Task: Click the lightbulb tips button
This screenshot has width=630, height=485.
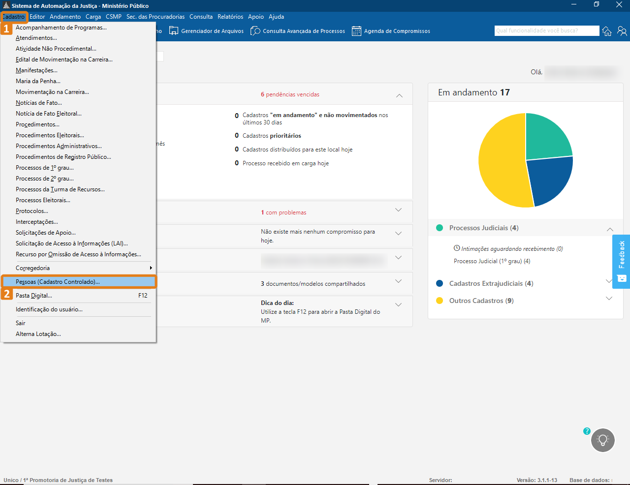Action: click(x=603, y=440)
